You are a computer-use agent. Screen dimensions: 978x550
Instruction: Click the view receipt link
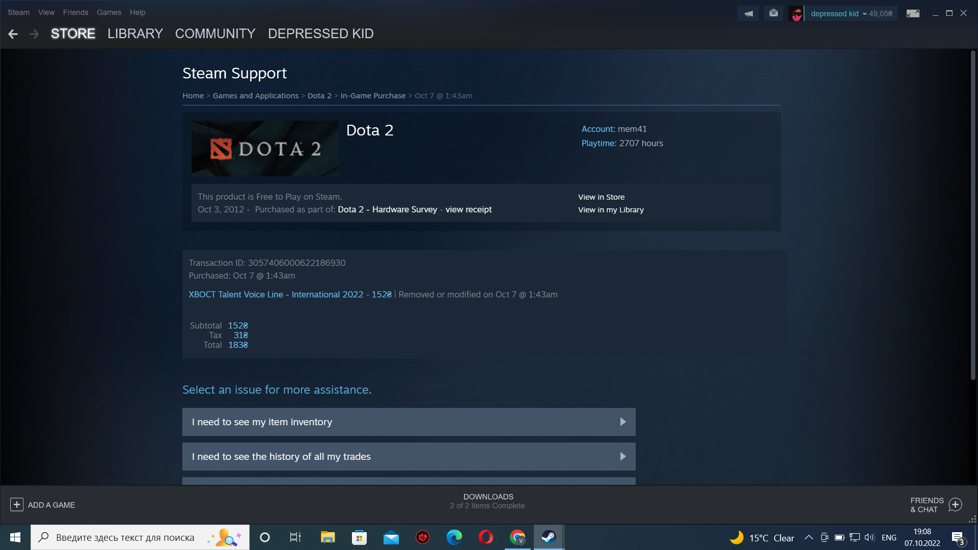(x=468, y=209)
